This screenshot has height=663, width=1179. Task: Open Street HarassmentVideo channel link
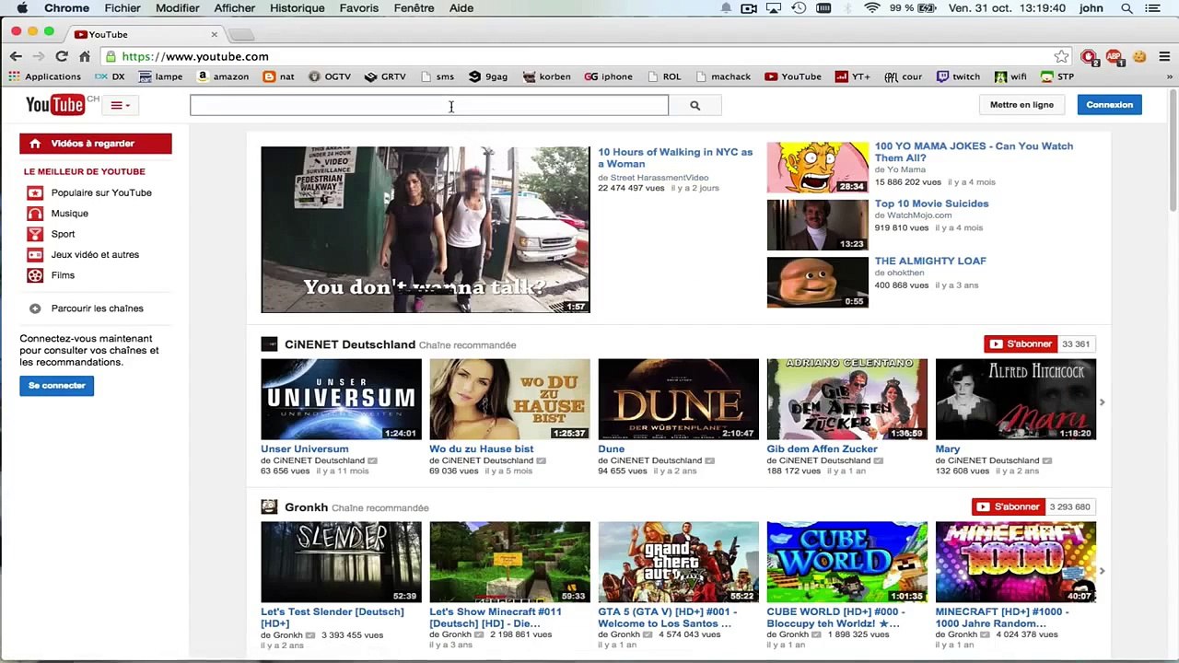tap(660, 177)
